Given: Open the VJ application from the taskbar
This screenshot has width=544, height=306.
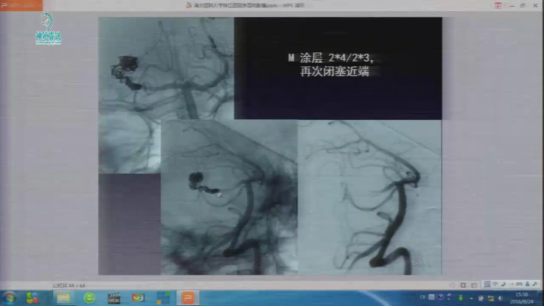Looking at the screenshot, I should coord(138,297).
